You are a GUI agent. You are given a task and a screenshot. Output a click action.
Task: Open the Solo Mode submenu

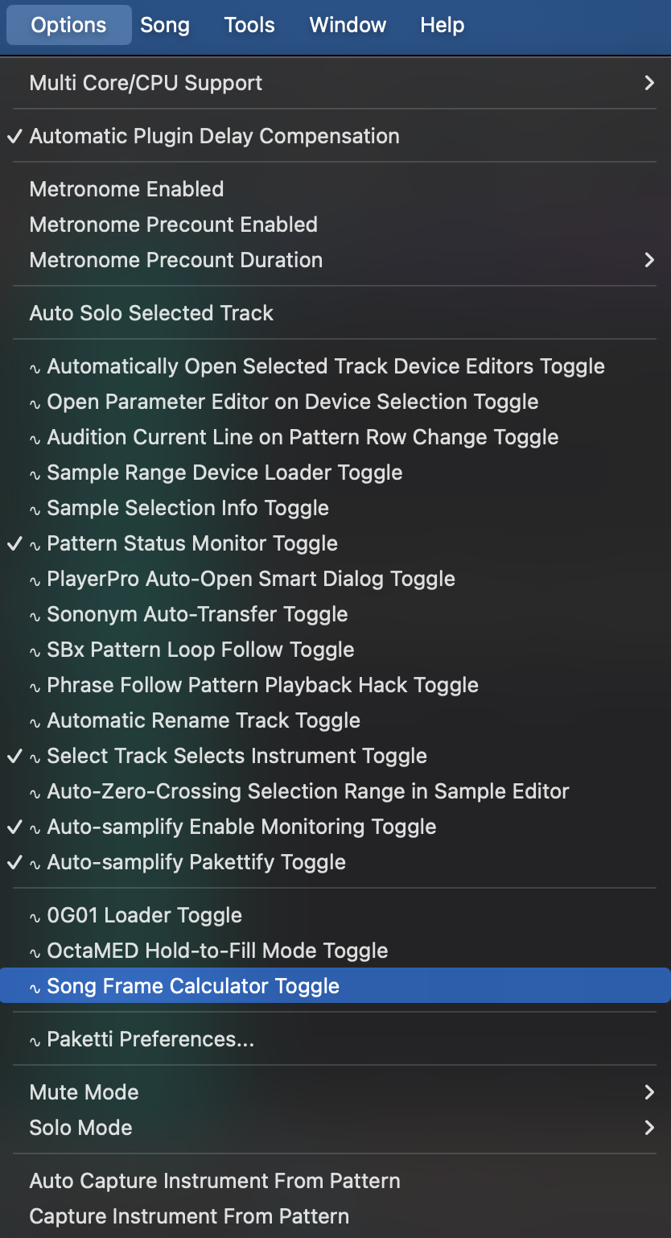tap(81, 1128)
